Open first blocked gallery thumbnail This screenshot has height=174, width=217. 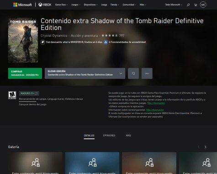pyautogui.click(x=35, y=163)
